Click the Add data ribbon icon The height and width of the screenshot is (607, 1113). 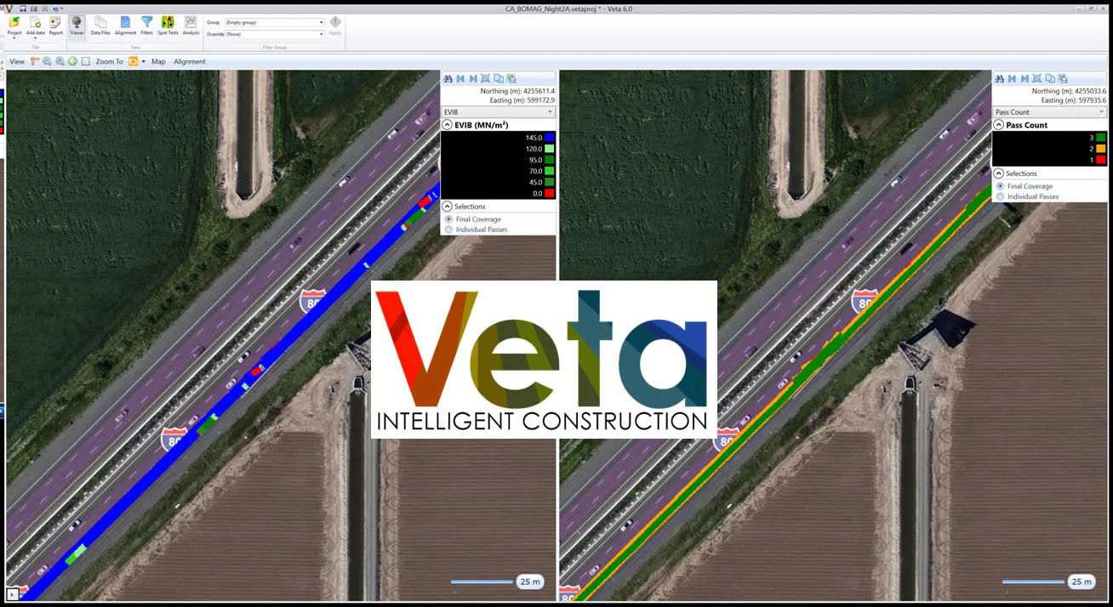coord(35,26)
